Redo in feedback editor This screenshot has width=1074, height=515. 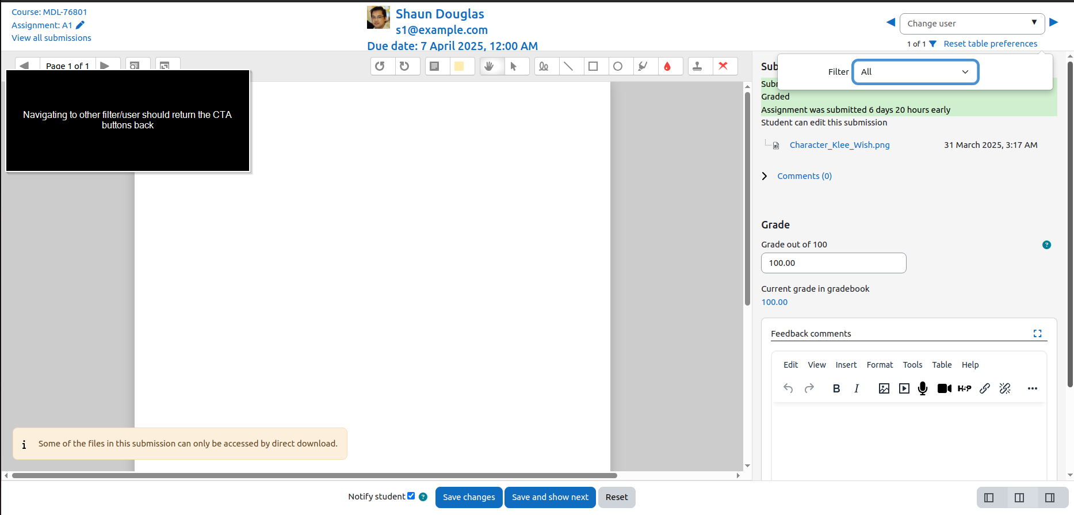pos(809,388)
